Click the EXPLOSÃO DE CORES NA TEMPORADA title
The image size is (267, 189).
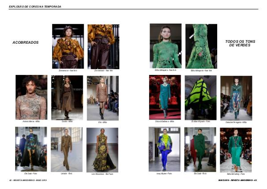[35, 7]
